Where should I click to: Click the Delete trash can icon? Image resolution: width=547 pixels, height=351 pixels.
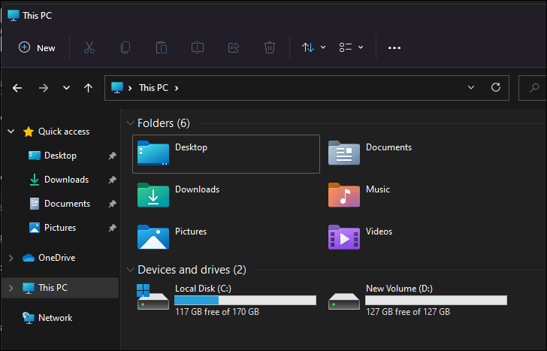pos(269,47)
